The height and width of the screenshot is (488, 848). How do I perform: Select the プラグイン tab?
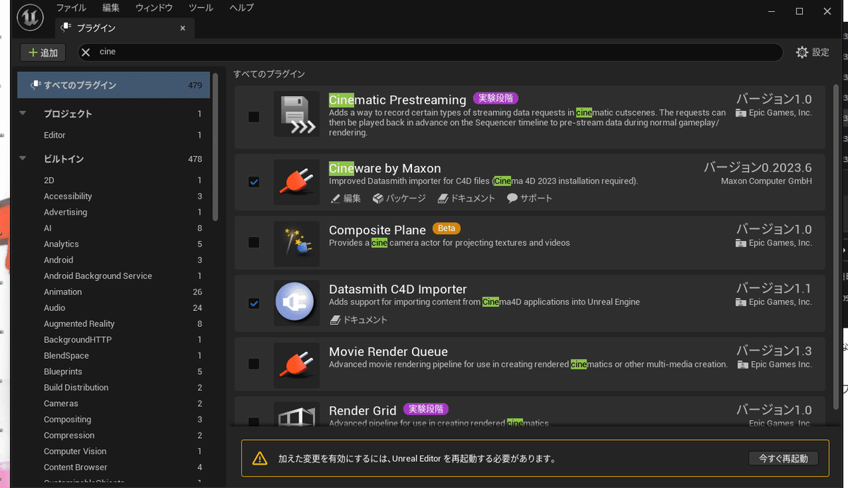[124, 28]
